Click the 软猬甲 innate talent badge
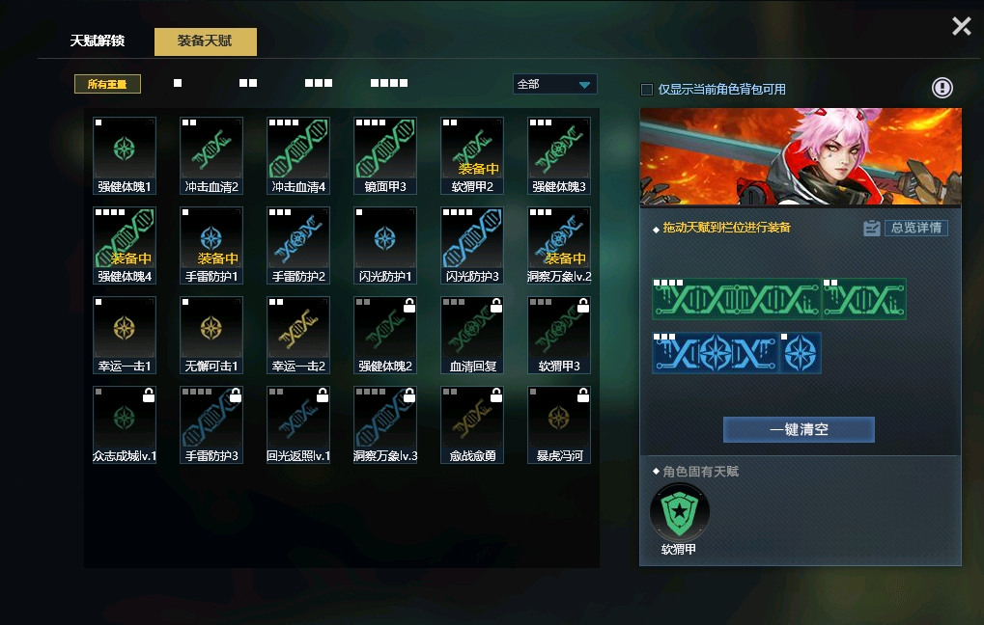Image resolution: width=984 pixels, height=625 pixels. click(680, 513)
